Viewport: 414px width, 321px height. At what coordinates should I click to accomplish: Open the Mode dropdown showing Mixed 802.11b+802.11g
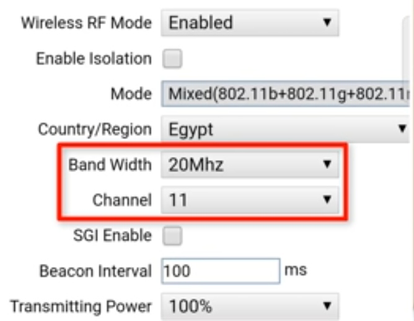pyautogui.click(x=286, y=94)
